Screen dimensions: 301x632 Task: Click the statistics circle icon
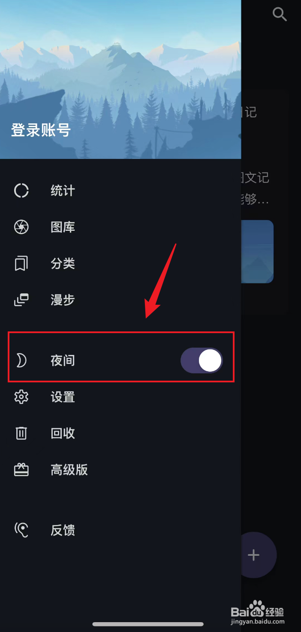click(21, 191)
